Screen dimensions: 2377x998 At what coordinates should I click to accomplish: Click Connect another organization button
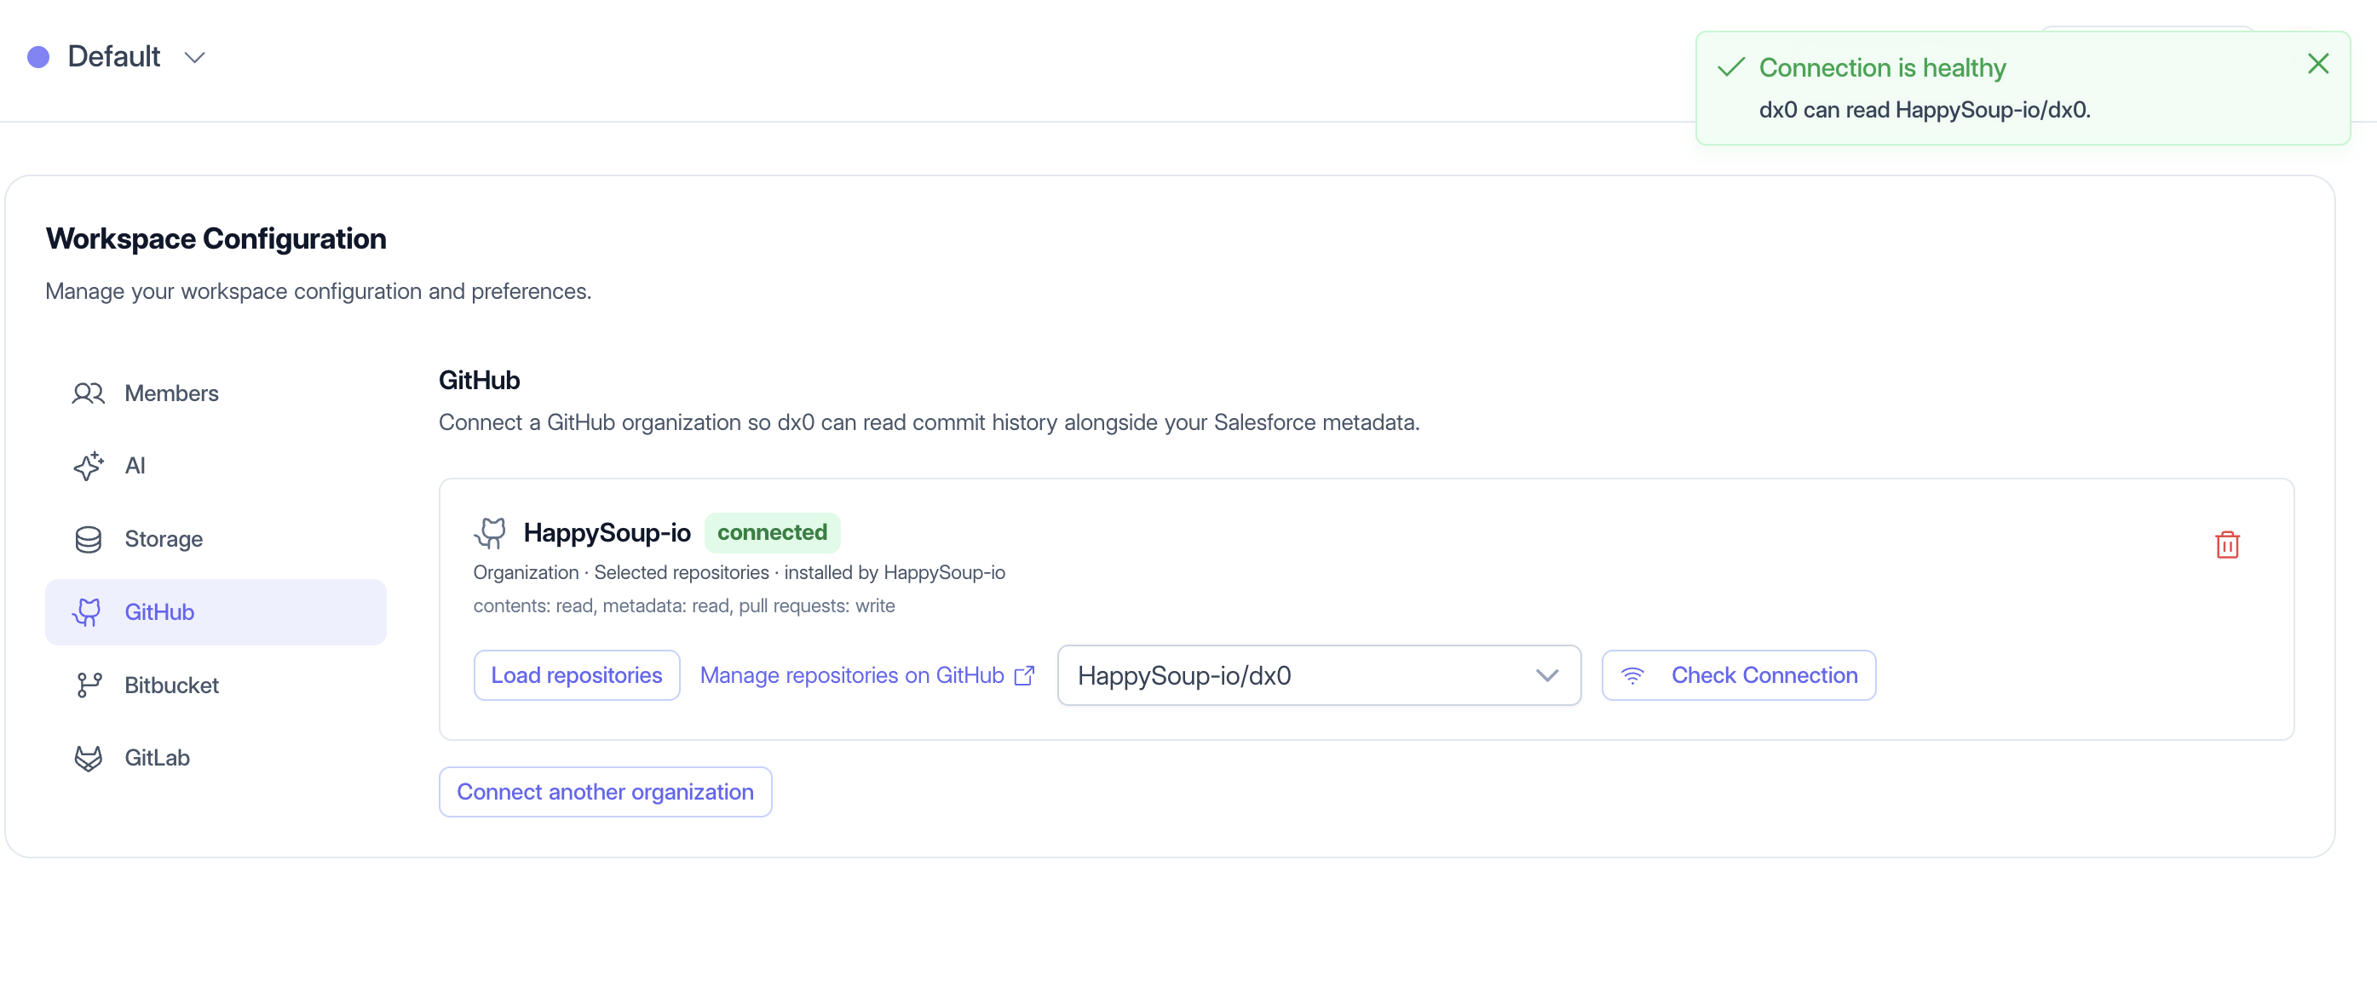[604, 792]
